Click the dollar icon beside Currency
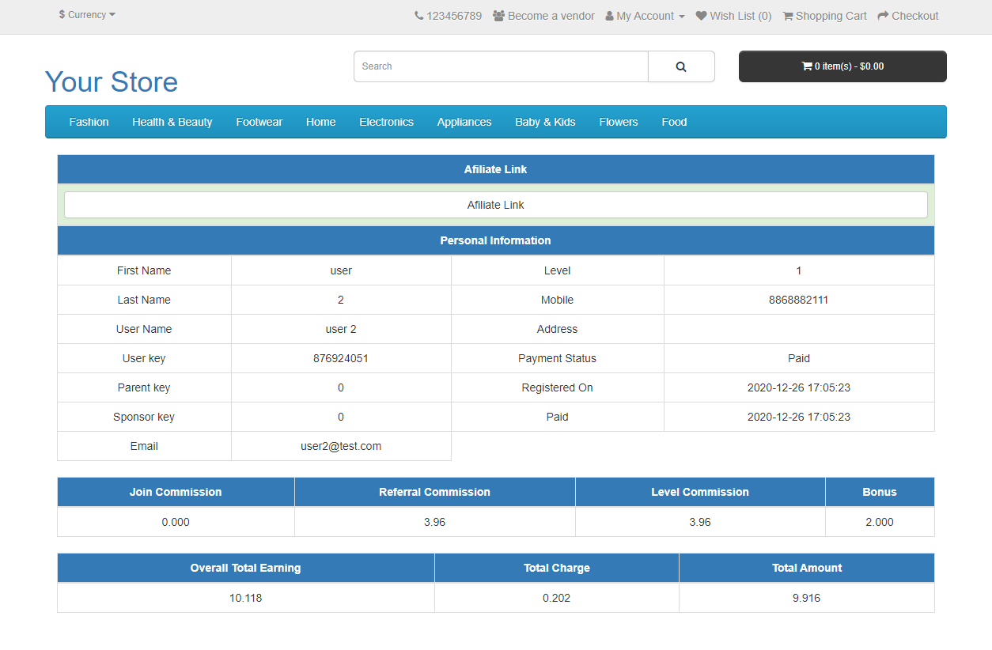 [61, 14]
